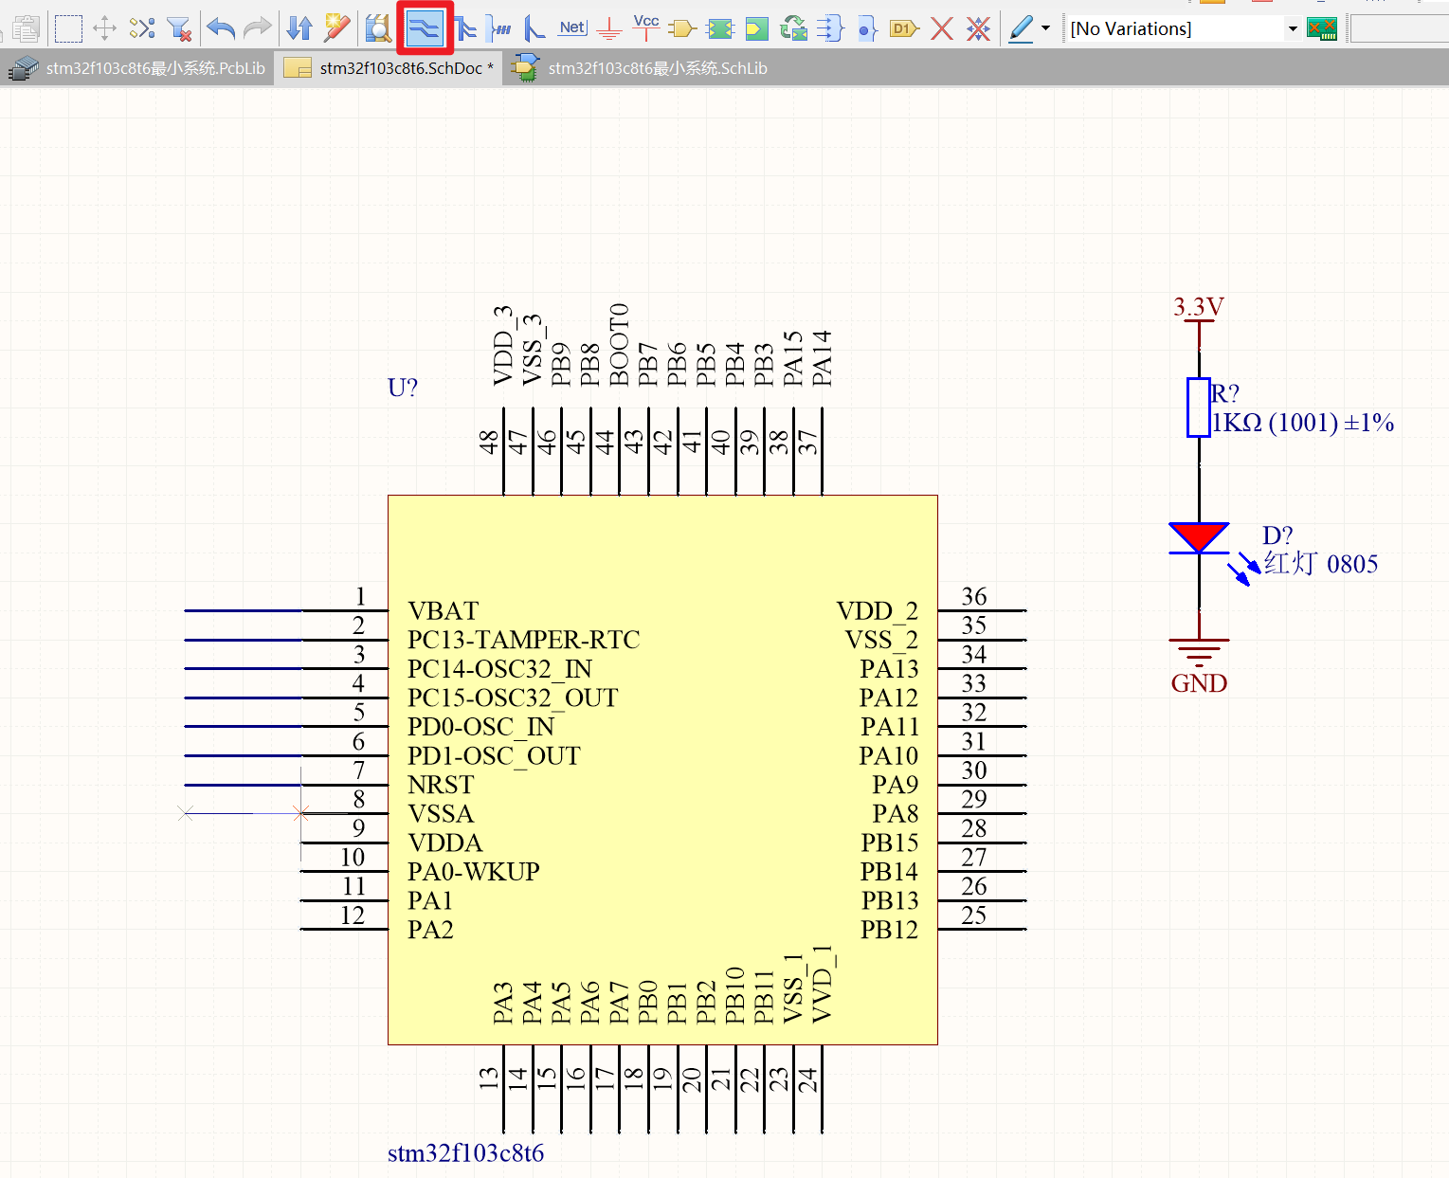Select the R? resistor designator
Image resolution: width=1449 pixels, height=1178 pixels.
[1225, 393]
